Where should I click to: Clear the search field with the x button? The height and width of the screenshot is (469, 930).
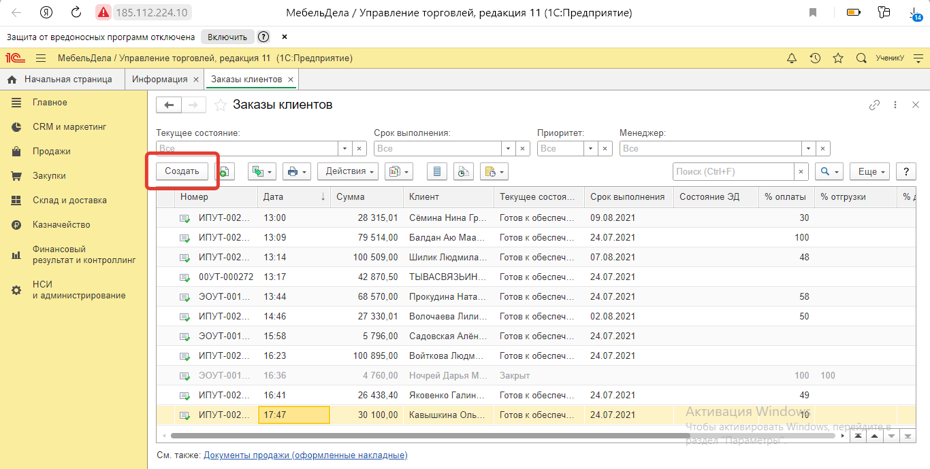pos(802,172)
